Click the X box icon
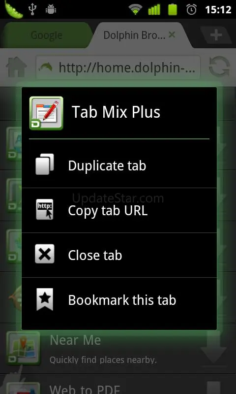 pyautogui.click(x=45, y=254)
